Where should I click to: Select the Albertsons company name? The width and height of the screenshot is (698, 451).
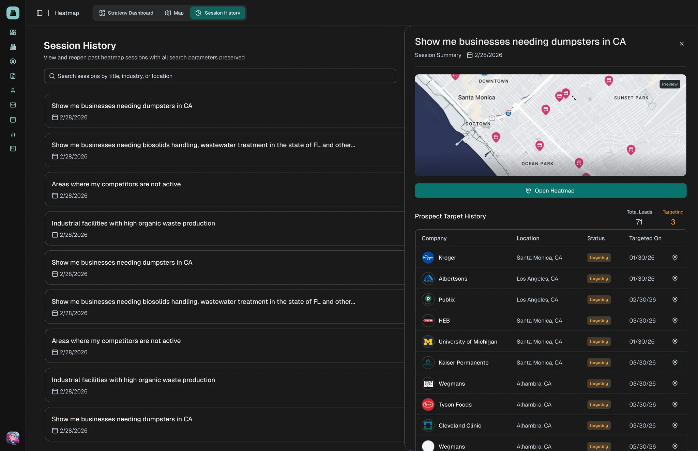(453, 279)
